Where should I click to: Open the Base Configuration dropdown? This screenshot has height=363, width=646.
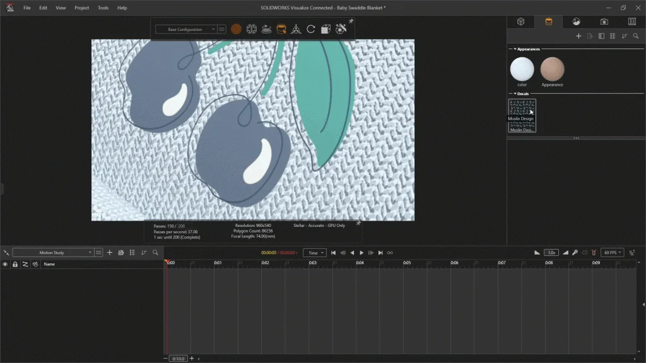(186, 29)
